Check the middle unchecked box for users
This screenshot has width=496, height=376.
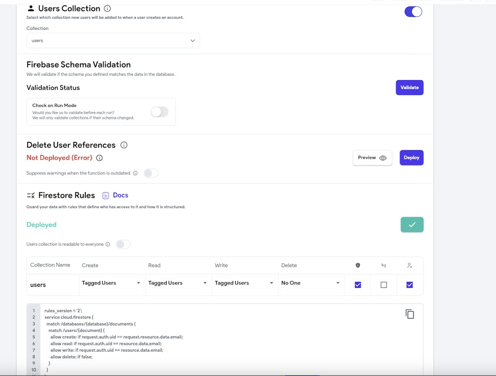click(383, 285)
